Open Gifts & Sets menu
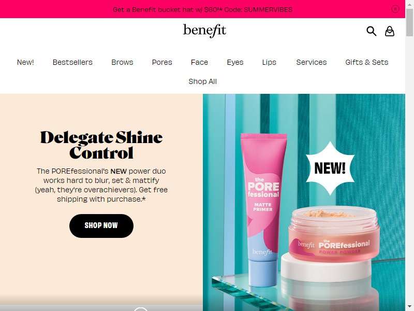 coord(367,62)
